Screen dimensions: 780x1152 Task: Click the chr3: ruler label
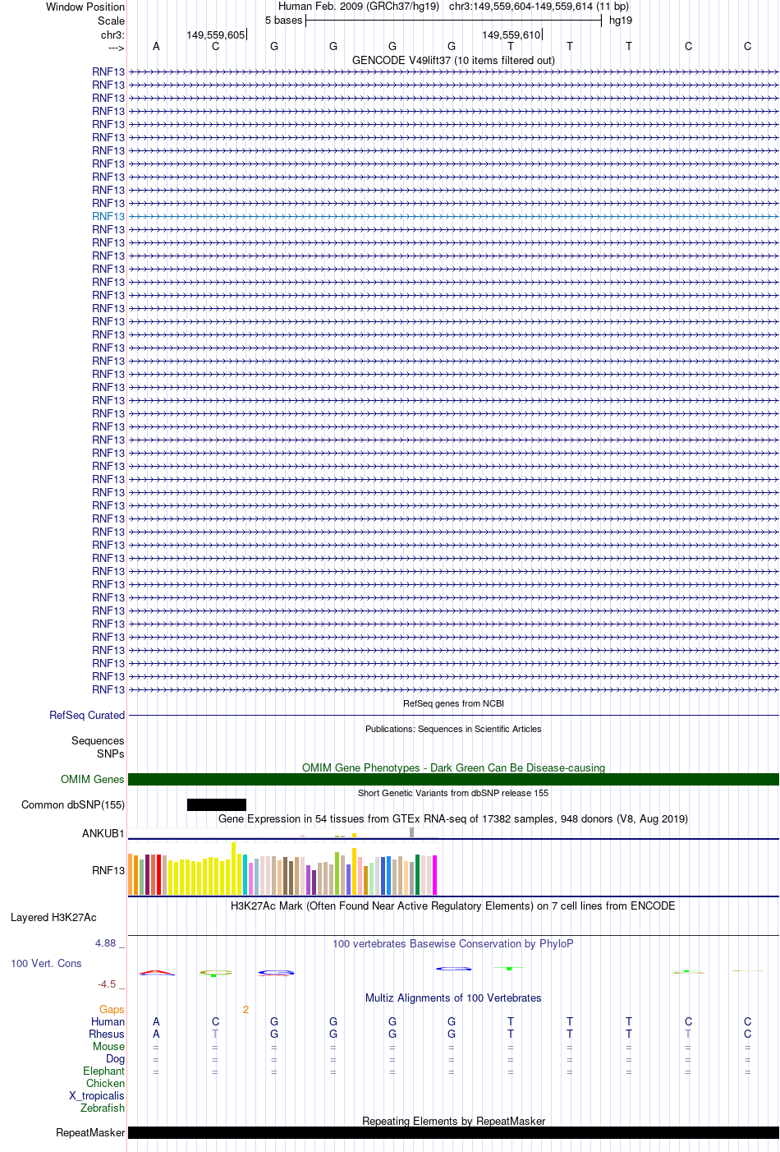point(112,35)
